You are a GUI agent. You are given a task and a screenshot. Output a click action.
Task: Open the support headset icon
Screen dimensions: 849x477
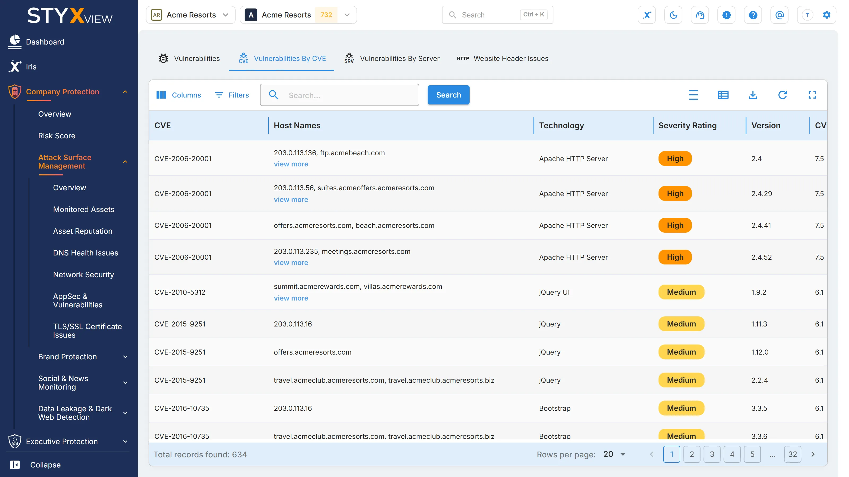coord(700,15)
